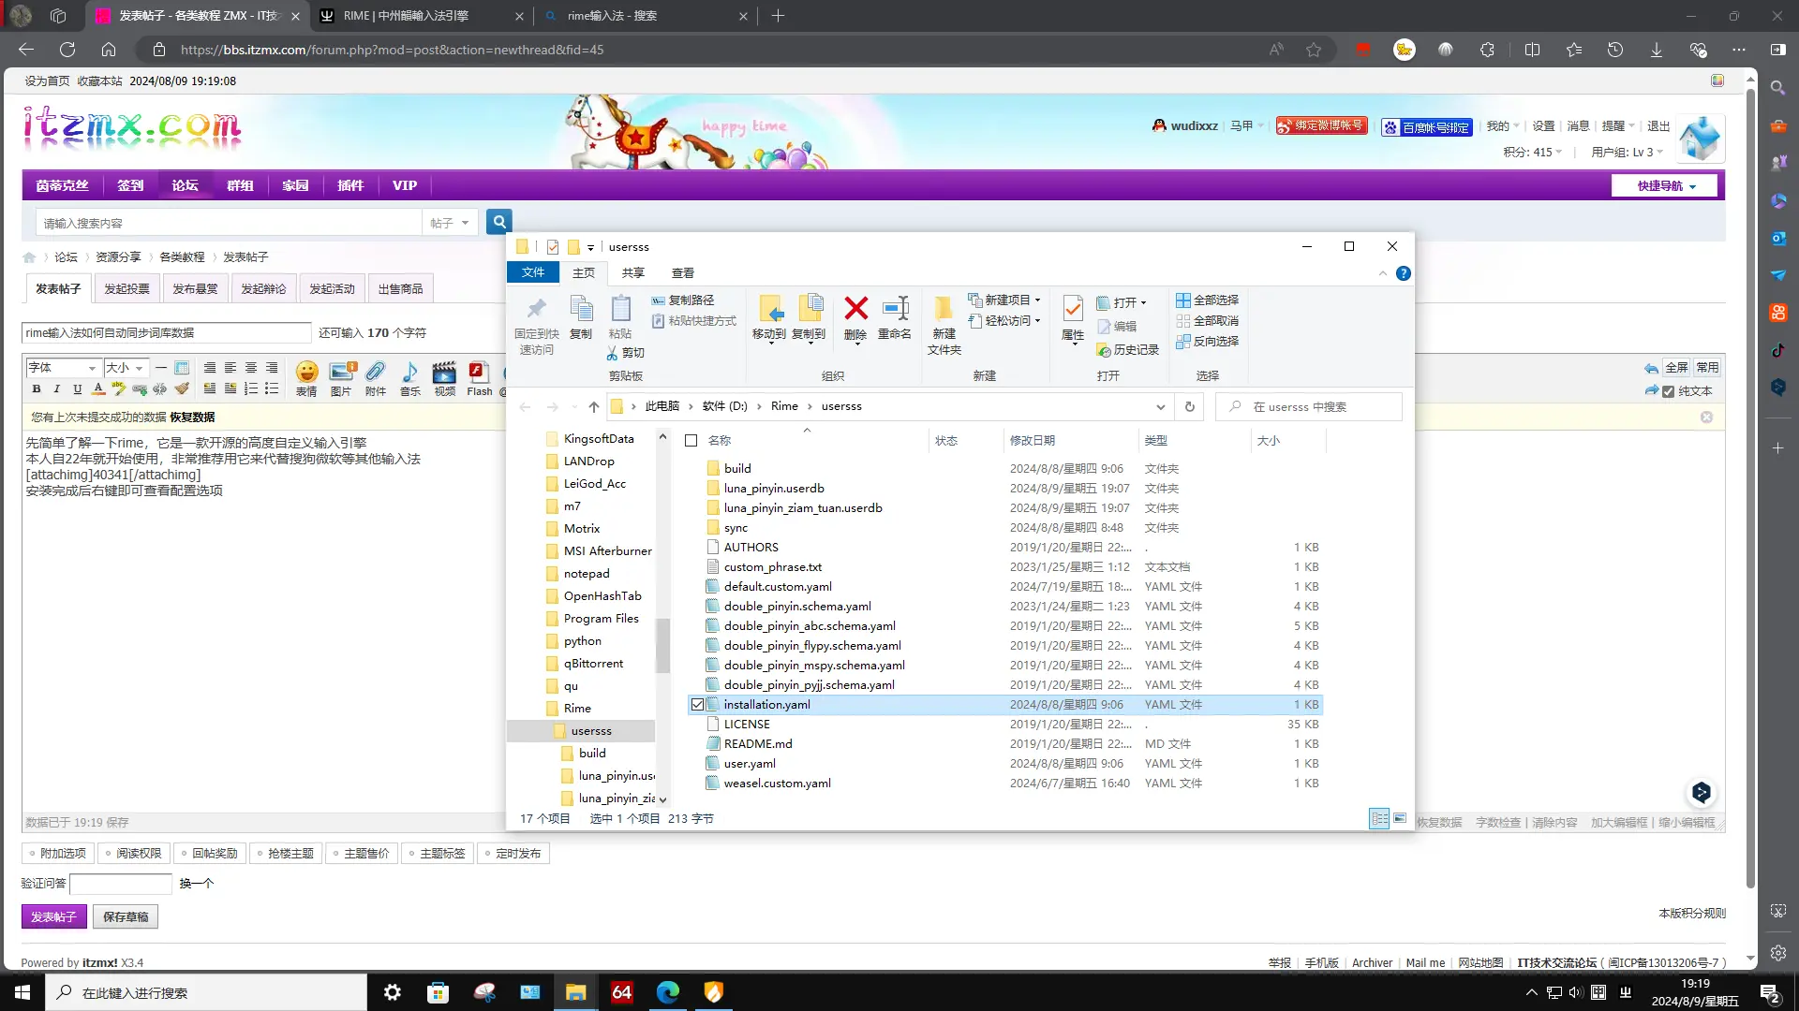Click the 换一个 verification link
The width and height of the screenshot is (1799, 1011).
click(197, 884)
